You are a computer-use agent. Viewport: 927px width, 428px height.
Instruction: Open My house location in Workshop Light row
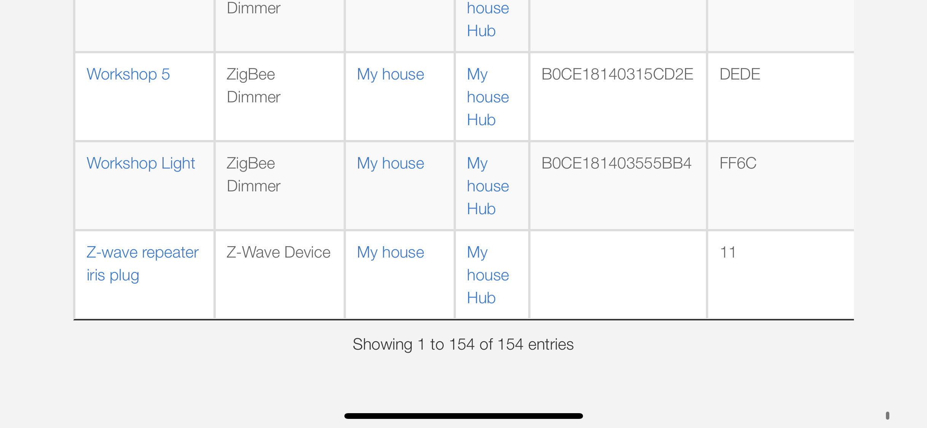pyautogui.click(x=390, y=164)
